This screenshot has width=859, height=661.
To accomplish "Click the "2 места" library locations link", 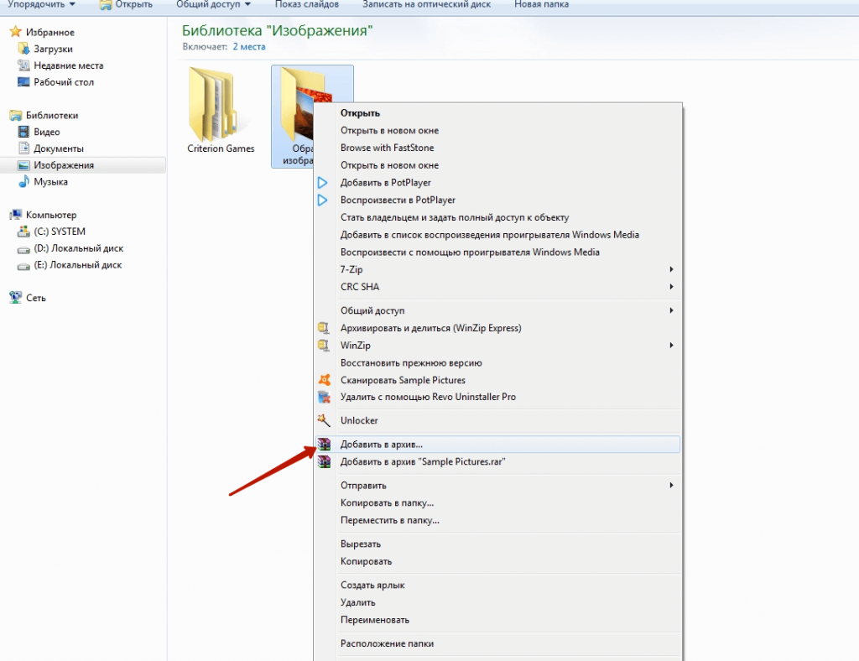I will (x=247, y=47).
